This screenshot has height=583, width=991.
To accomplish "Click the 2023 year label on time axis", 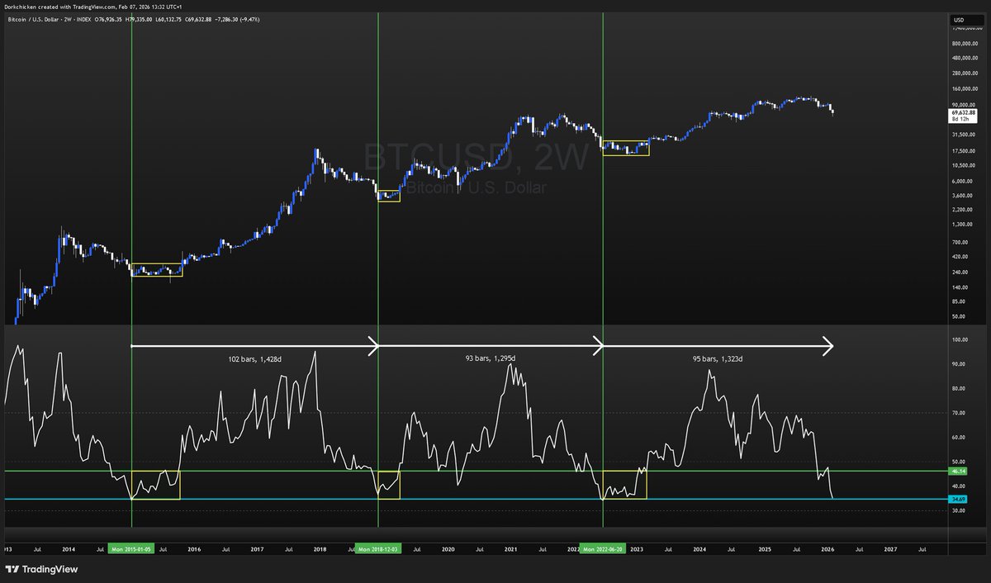I will tap(638, 548).
